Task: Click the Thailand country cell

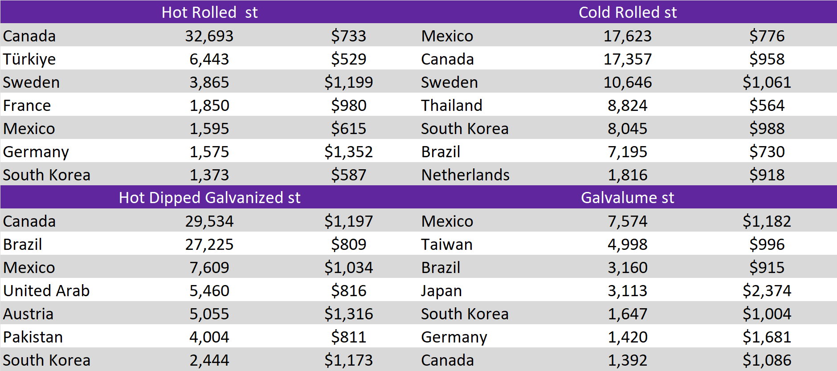Action: 451,105
